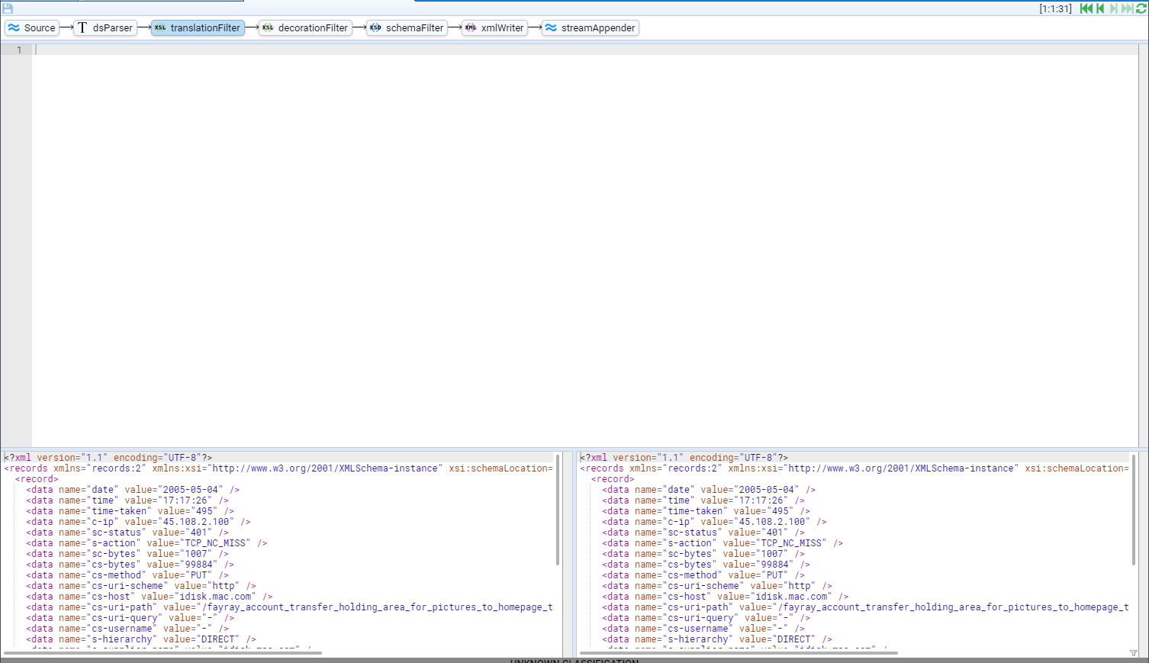Select the dsParser pipeline element
Screen dimensions: 1149x663
tap(105, 28)
